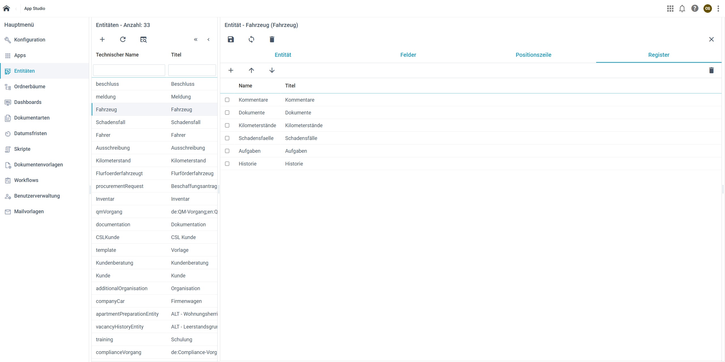This screenshot has height=362, width=725.
Task: Move selected register entry up
Action: [251, 70]
